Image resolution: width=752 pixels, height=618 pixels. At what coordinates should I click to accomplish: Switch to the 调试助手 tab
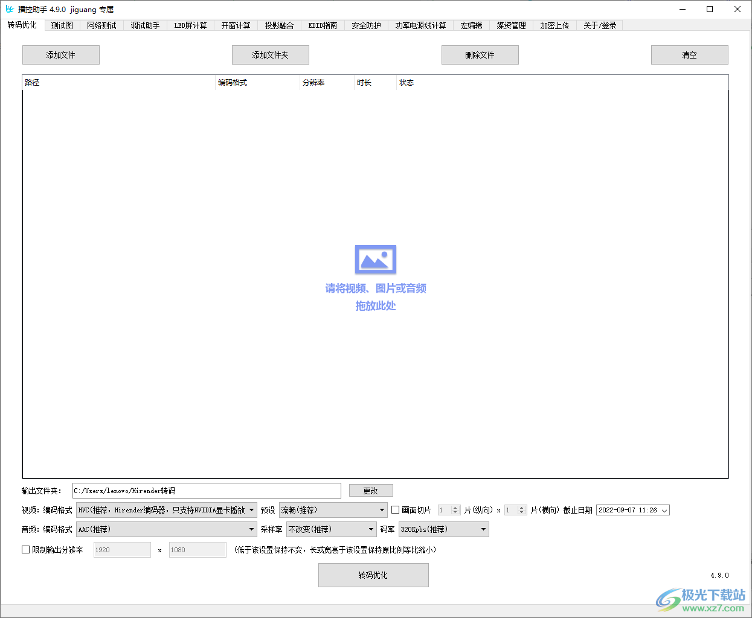[x=145, y=25]
